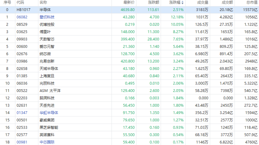This screenshot has width=259, height=145.
Task: Select 爱芯元智 row name
Action: pos(47,46)
